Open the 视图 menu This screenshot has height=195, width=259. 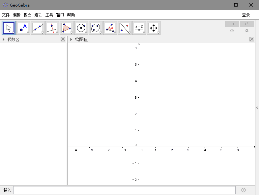pyautogui.click(x=28, y=15)
